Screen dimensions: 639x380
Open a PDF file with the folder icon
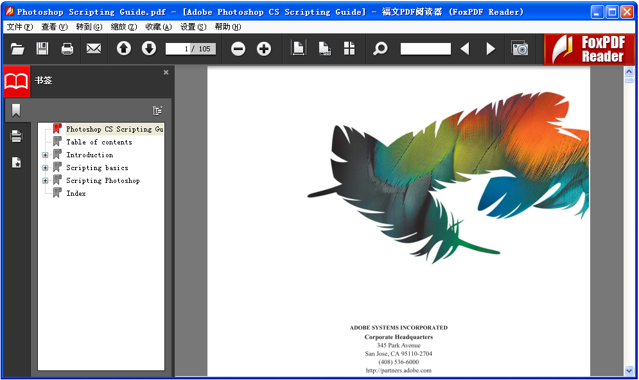tap(17, 49)
